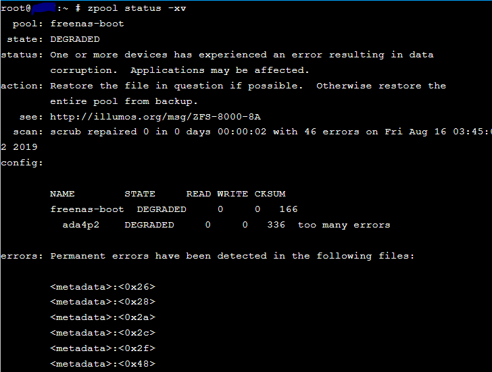Viewport: 492px width, 372px height.
Task: Click the metadata 0x2f error entry
Action: 103,348
